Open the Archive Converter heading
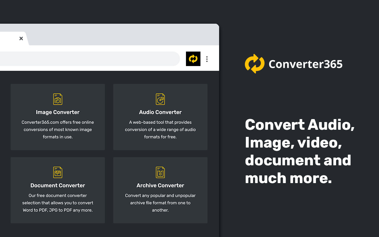The height and width of the screenshot is (237, 379). pyautogui.click(x=160, y=185)
